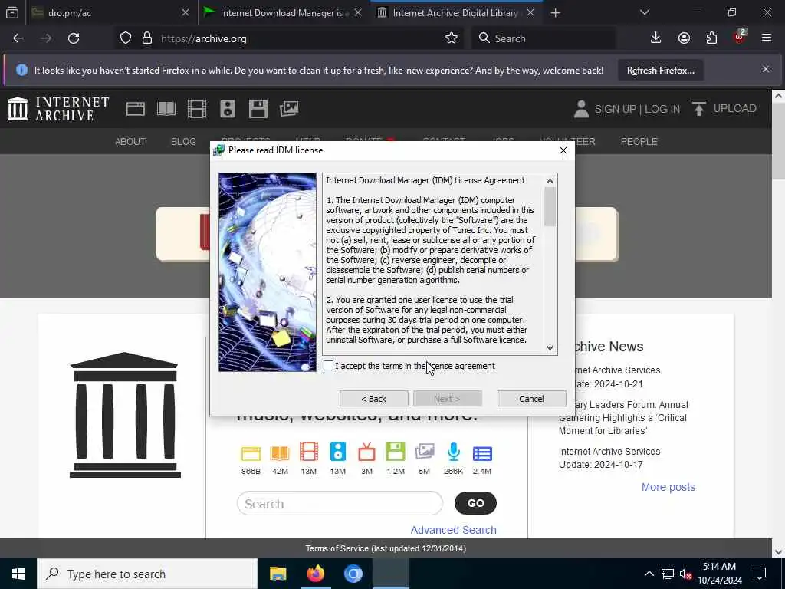
Task: Click the blue list collections icon 2.4M
Action: 482,453
